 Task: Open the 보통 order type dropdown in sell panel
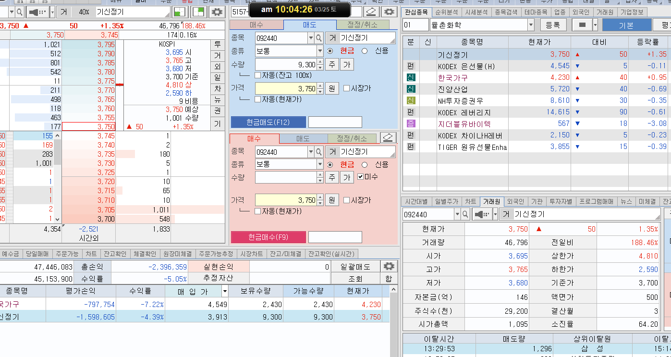[320, 51]
